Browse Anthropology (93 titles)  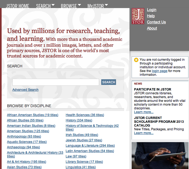coord(24,136)
